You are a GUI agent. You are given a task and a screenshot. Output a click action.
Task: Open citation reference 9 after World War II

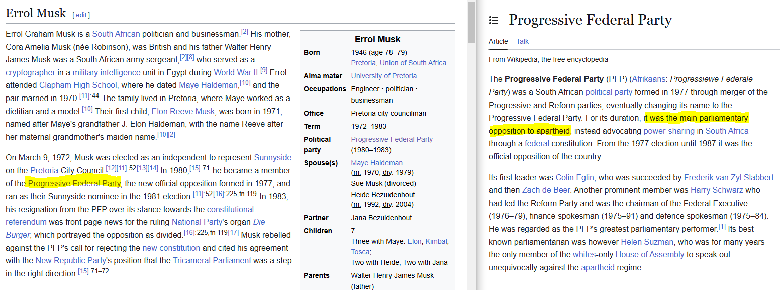tap(264, 70)
